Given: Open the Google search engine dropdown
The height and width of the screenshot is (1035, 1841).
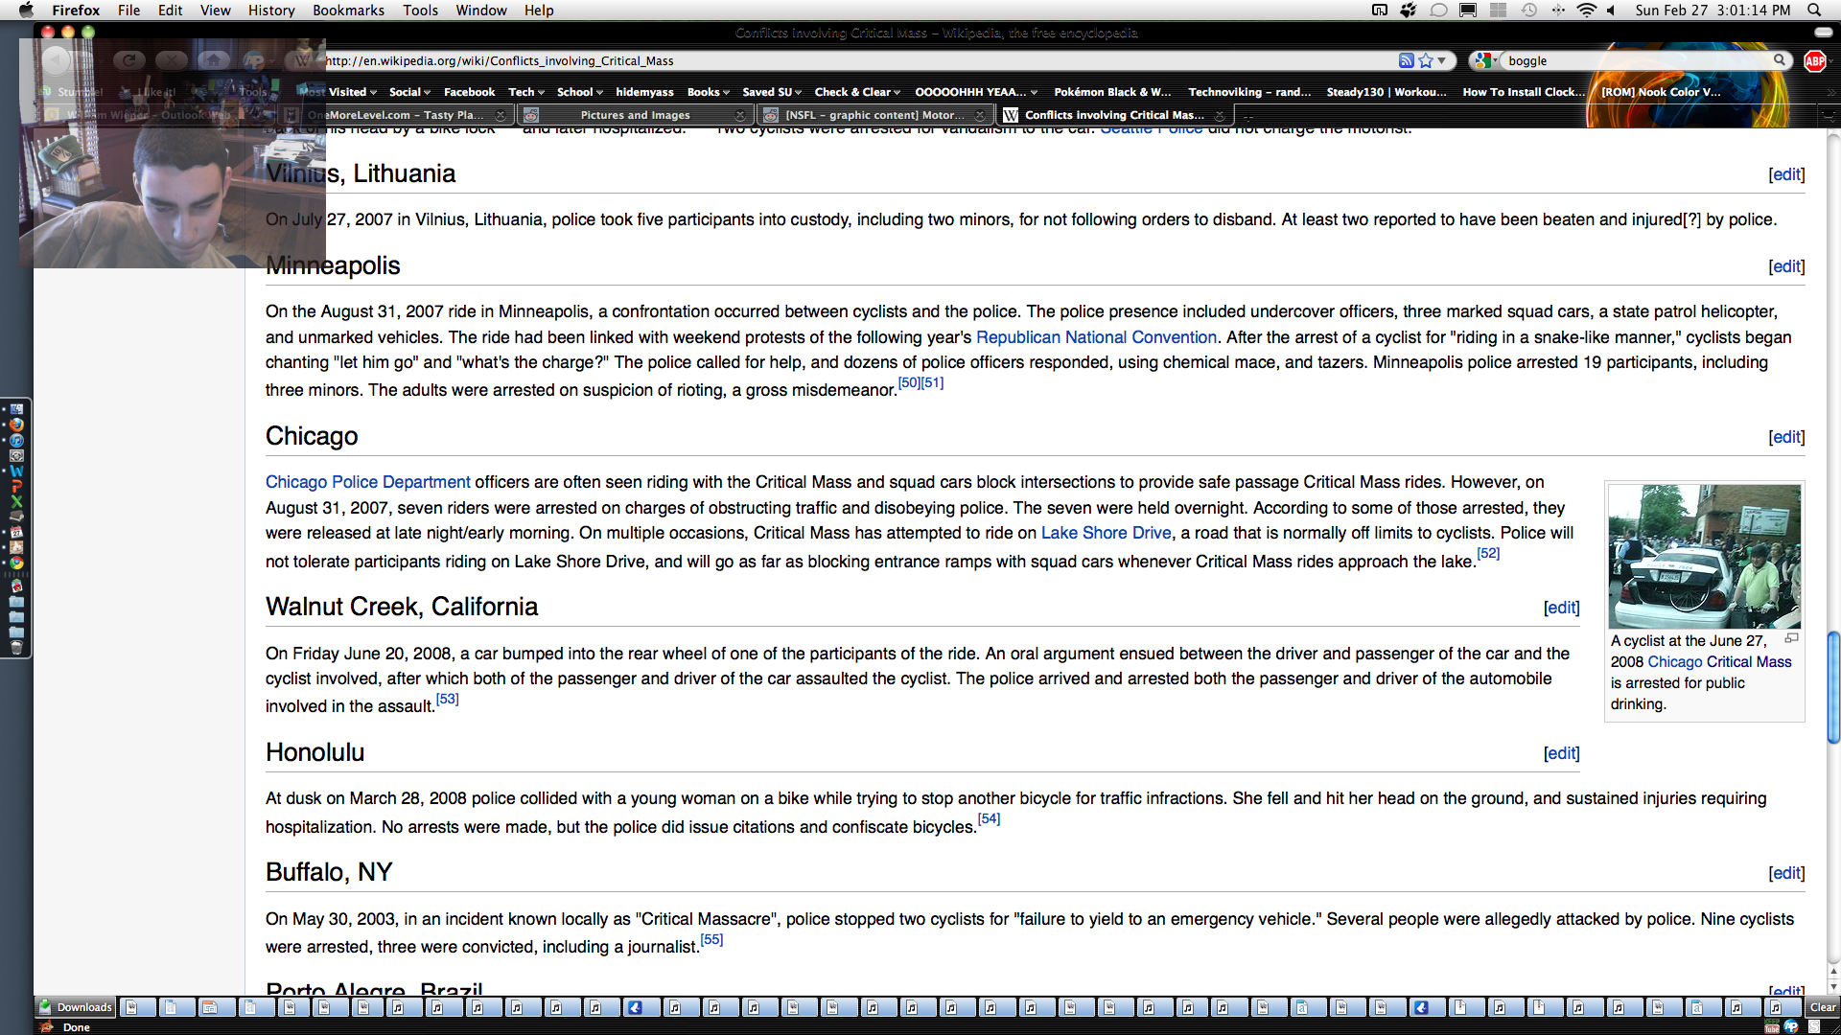Looking at the screenshot, I should (1486, 60).
